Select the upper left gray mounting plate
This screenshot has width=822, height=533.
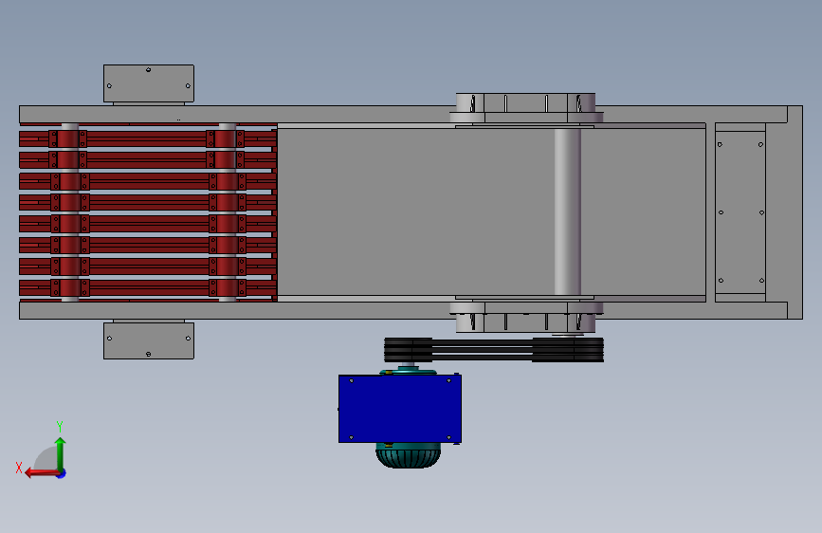[148, 83]
